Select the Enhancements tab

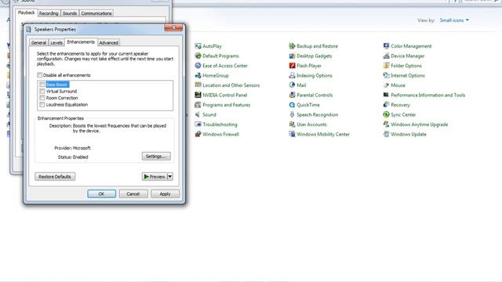click(x=81, y=42)
